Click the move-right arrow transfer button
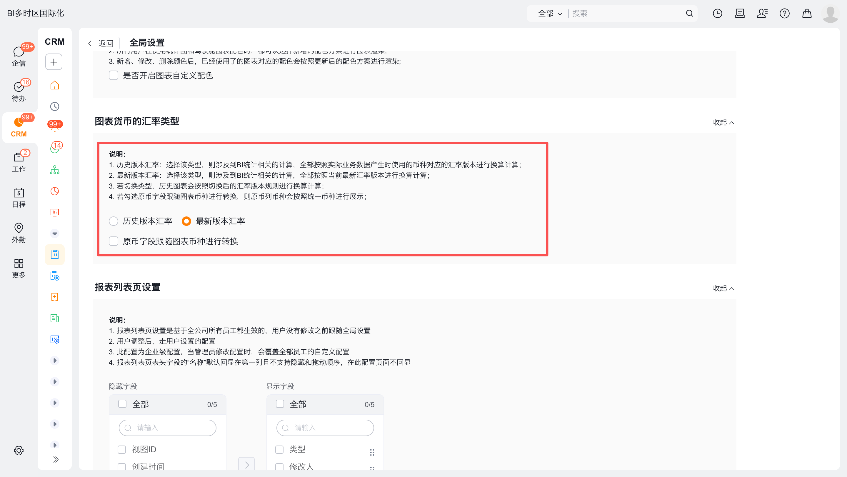Viewport: 847px width, 477px height. [247, 465]
